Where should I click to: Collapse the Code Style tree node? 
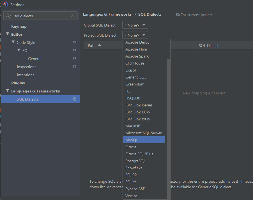point(13,42)
